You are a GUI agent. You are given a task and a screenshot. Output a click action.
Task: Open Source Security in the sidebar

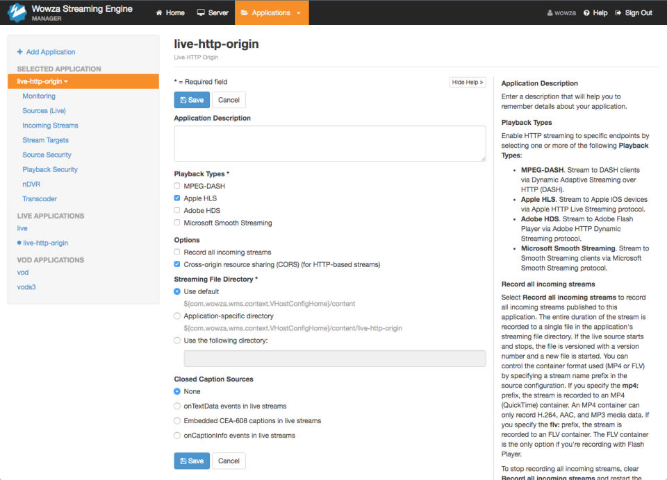click(x=47, y=155)
